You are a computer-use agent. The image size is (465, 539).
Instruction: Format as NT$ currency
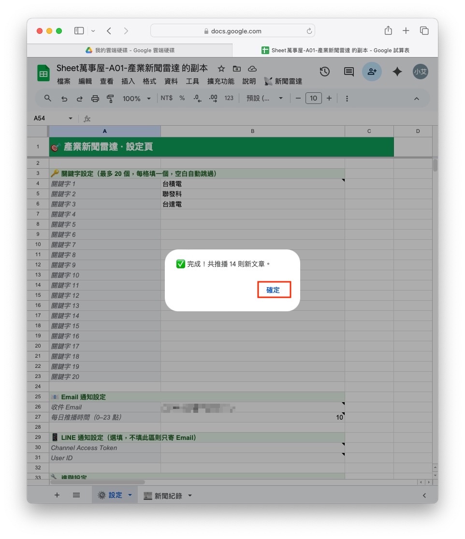(167, 98)
